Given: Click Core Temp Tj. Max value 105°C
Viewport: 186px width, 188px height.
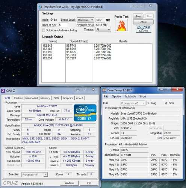Looking at the screenshot, I should 134,150.
